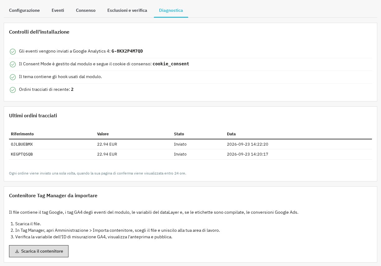The image size is (381, 266).
Task: Click the note about orders sent once within 24 ore
Action: 97,173
